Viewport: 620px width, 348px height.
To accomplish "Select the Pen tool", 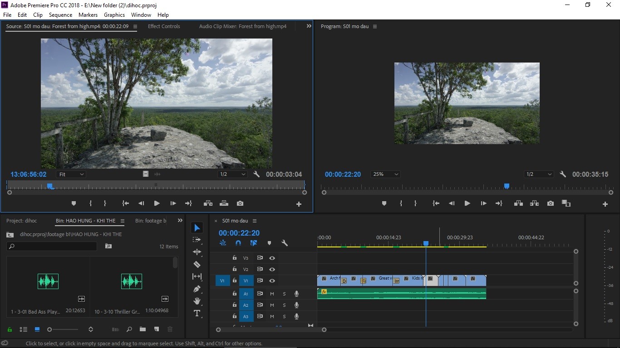I will click(x=197, y=289).
